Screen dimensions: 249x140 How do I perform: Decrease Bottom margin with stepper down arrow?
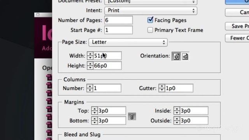pos(95,123)
